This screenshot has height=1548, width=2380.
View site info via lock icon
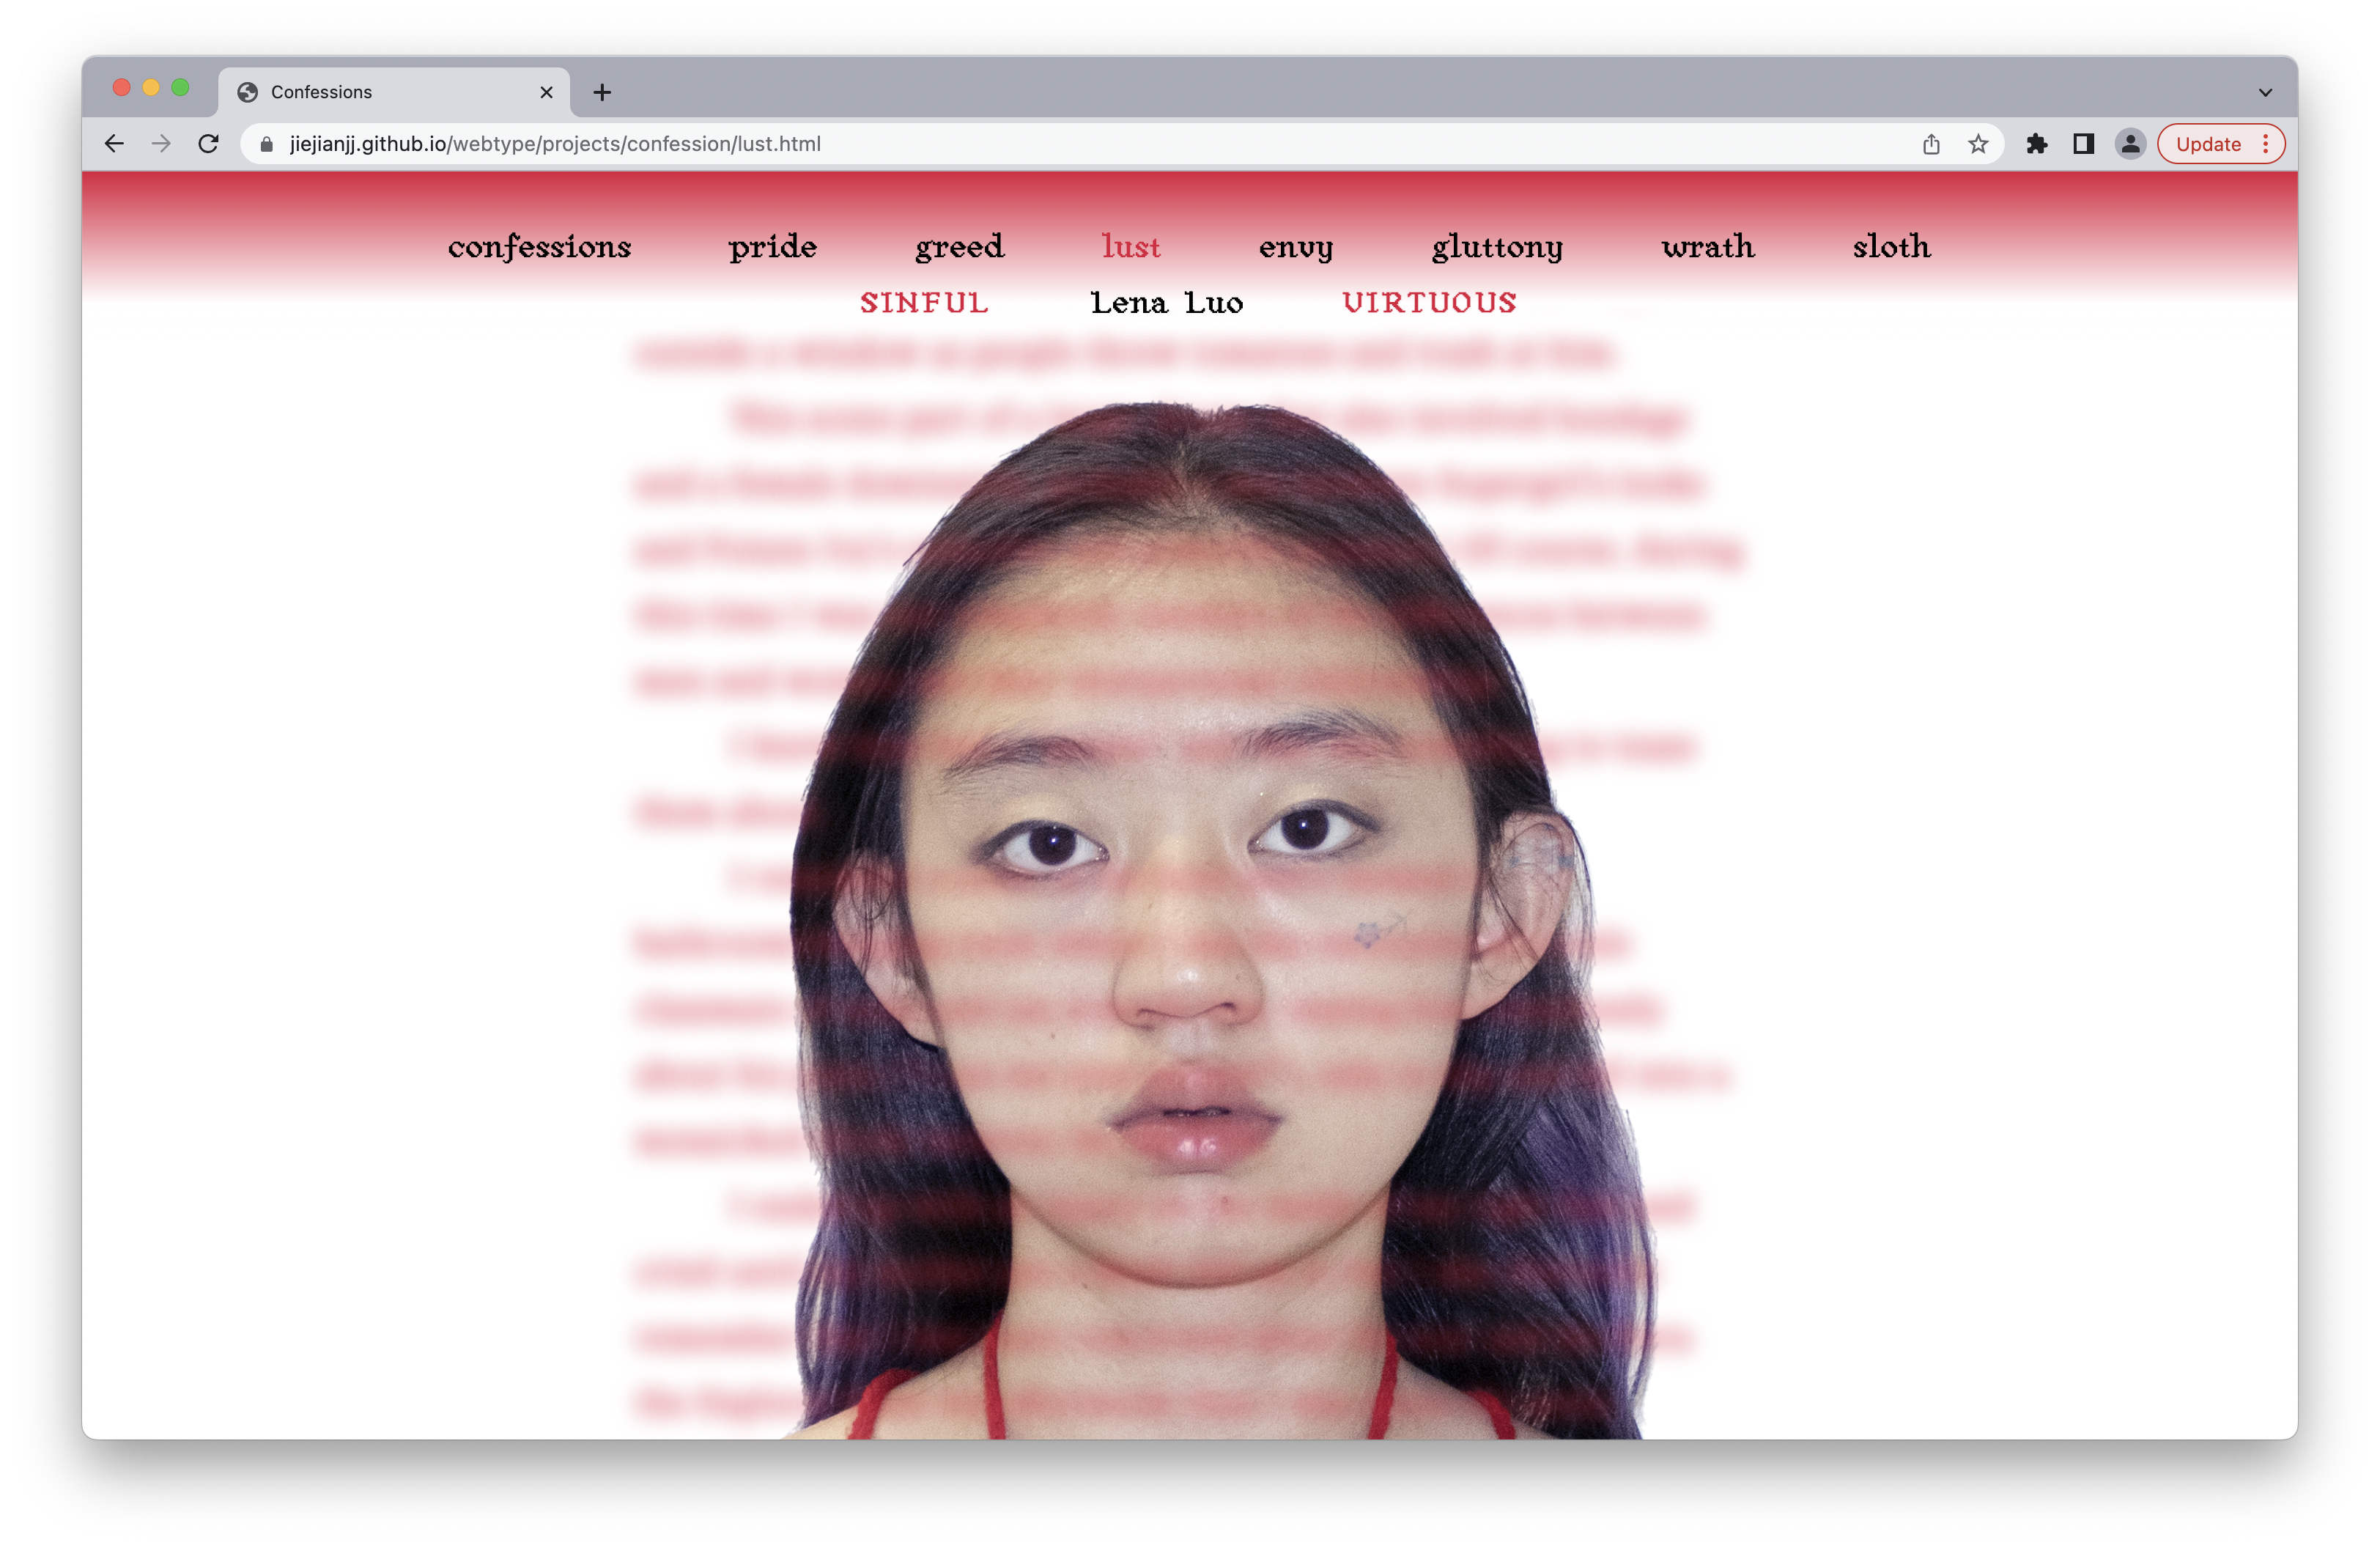coord(267,144)
